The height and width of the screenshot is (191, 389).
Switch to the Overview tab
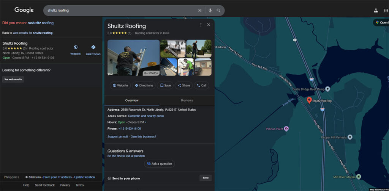point(132,100)
